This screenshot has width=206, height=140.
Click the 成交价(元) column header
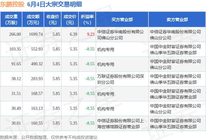(70, 20)
